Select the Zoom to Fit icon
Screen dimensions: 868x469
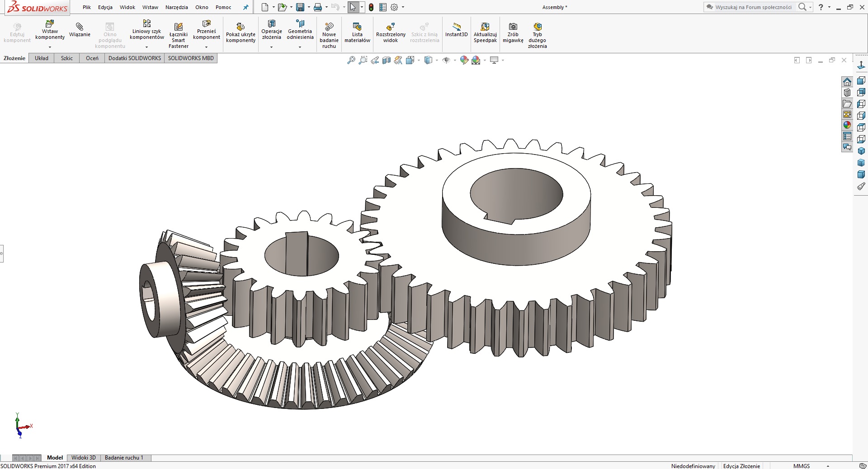(x=351, y=60)
